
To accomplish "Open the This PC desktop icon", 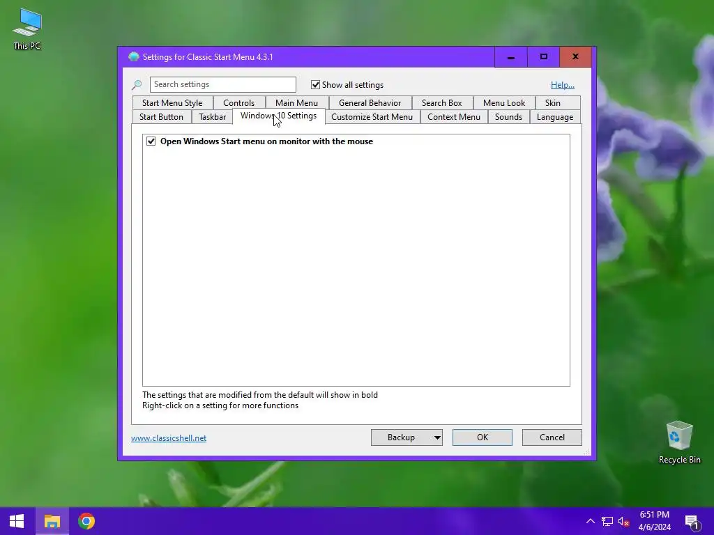I will (x=27, y=29).
